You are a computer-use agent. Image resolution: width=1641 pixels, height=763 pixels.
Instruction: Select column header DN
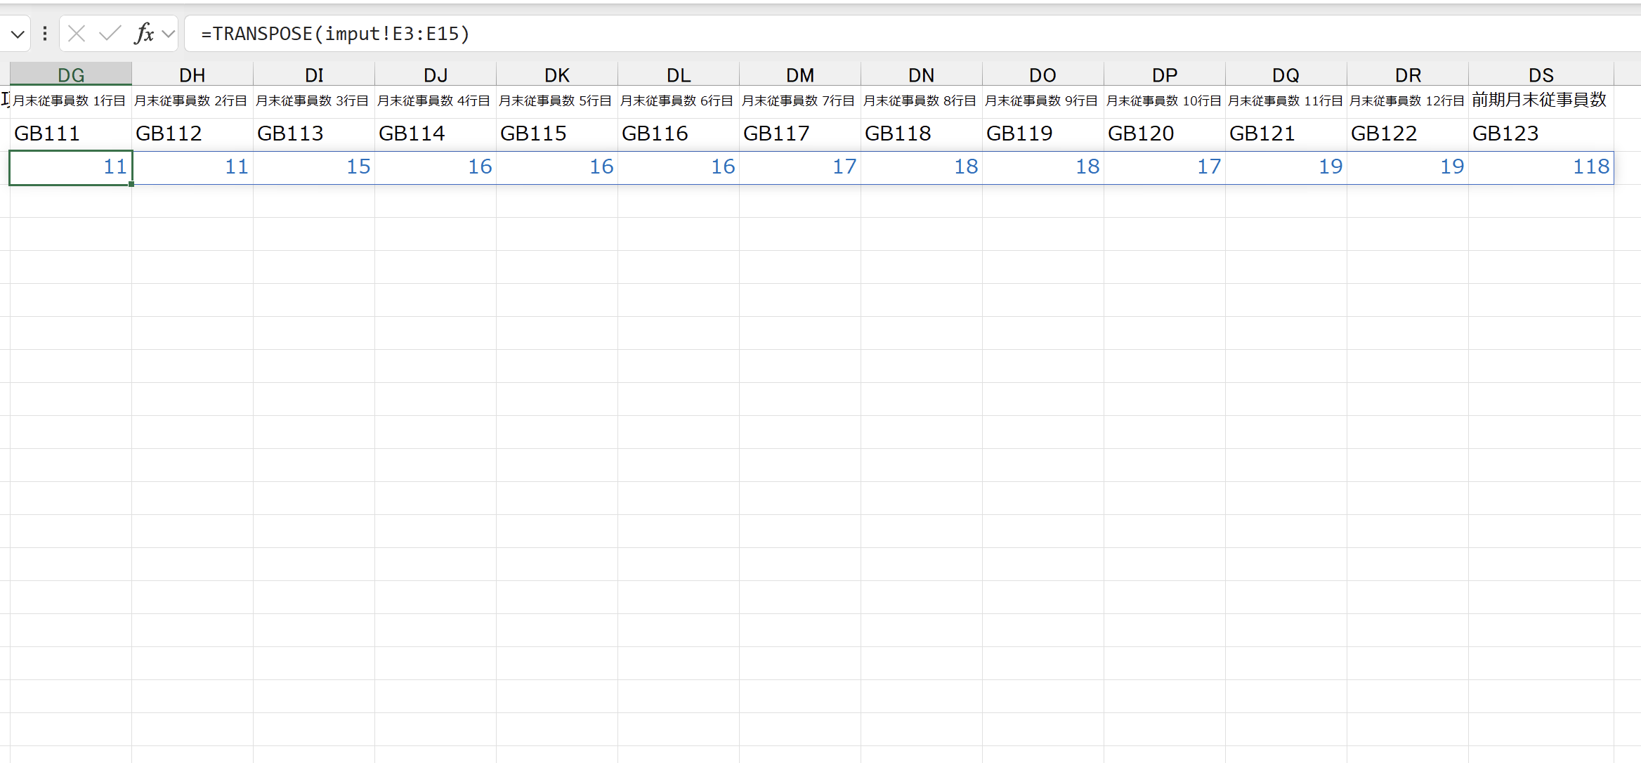point(922,74)
